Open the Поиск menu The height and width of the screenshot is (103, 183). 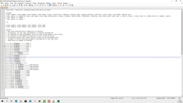11,3
